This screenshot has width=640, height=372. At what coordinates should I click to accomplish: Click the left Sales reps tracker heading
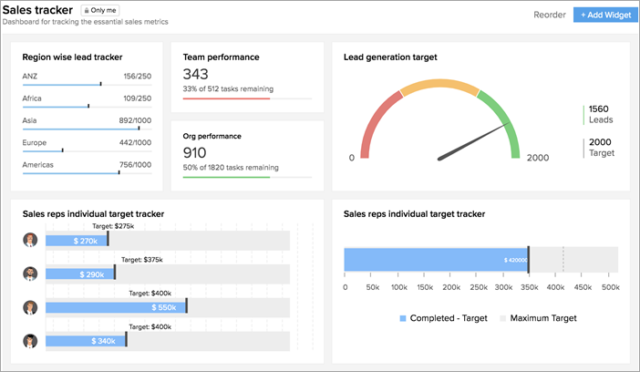93,214
